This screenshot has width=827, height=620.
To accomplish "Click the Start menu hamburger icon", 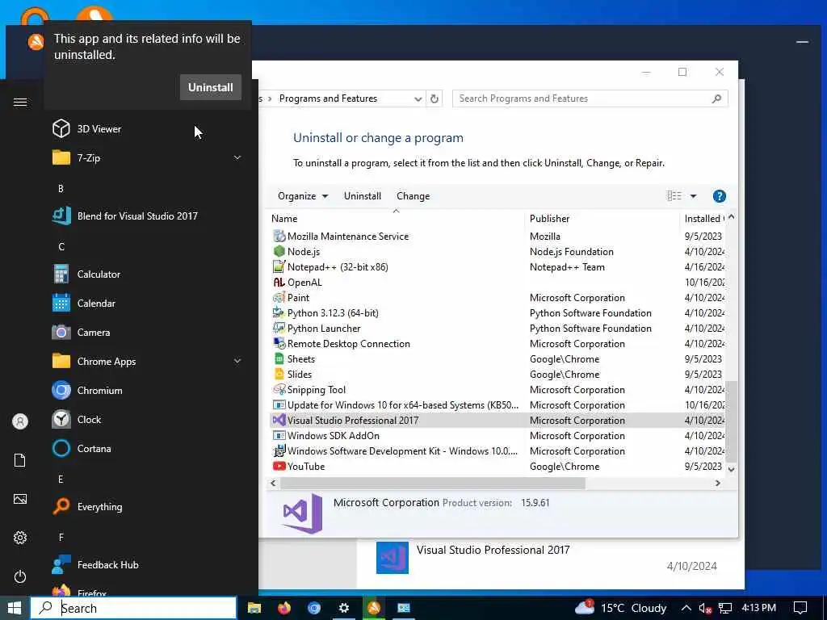I will pos(20,102).
